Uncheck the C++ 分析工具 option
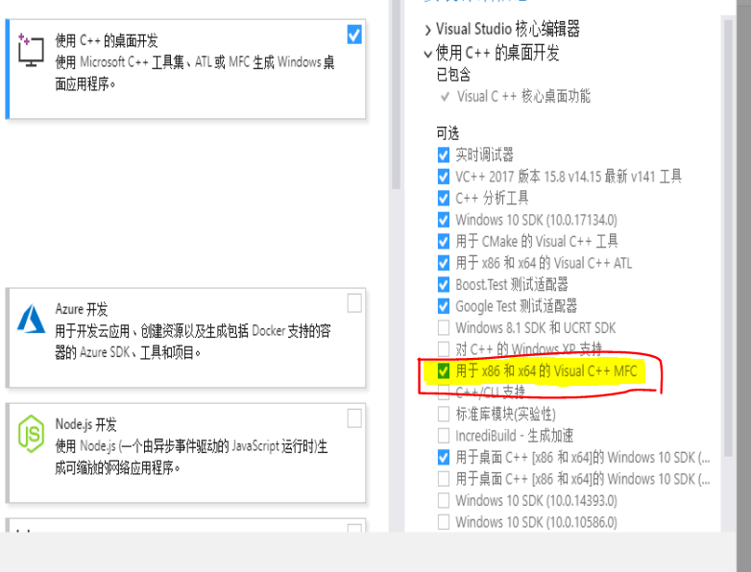This screenshot has width=751, height=572. click(444, 198)
